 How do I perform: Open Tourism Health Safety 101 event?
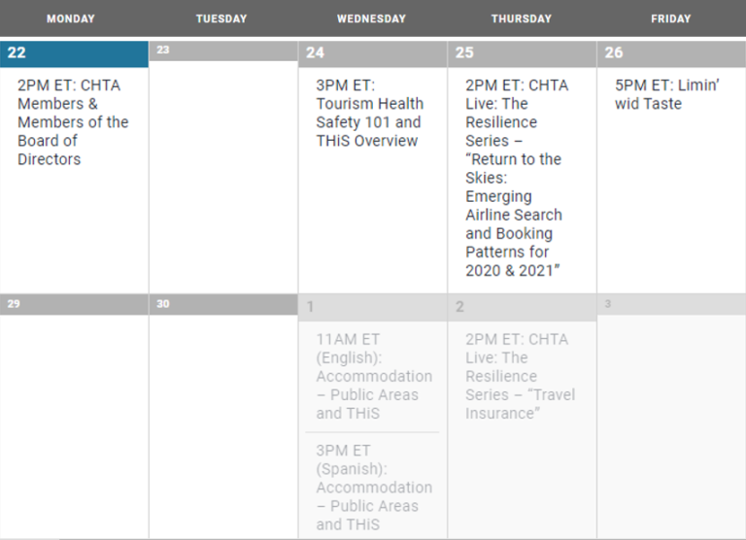click(x=370, y=114)
